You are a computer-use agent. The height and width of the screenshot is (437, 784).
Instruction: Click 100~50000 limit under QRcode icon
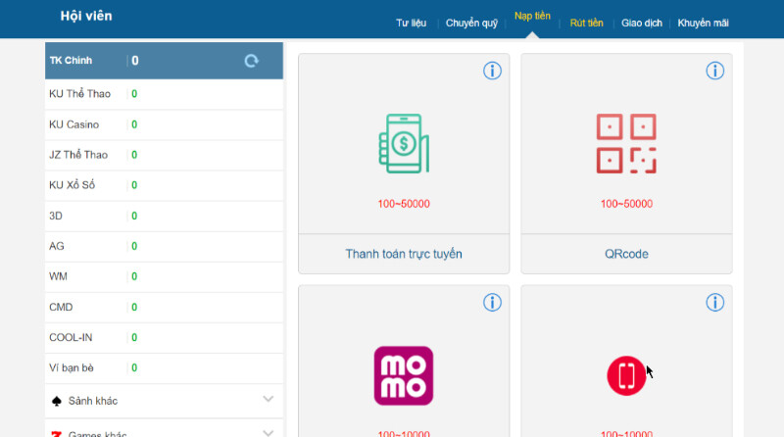click(x=626, y=204)
